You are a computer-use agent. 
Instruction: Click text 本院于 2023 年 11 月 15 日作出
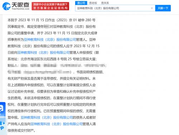31,20
